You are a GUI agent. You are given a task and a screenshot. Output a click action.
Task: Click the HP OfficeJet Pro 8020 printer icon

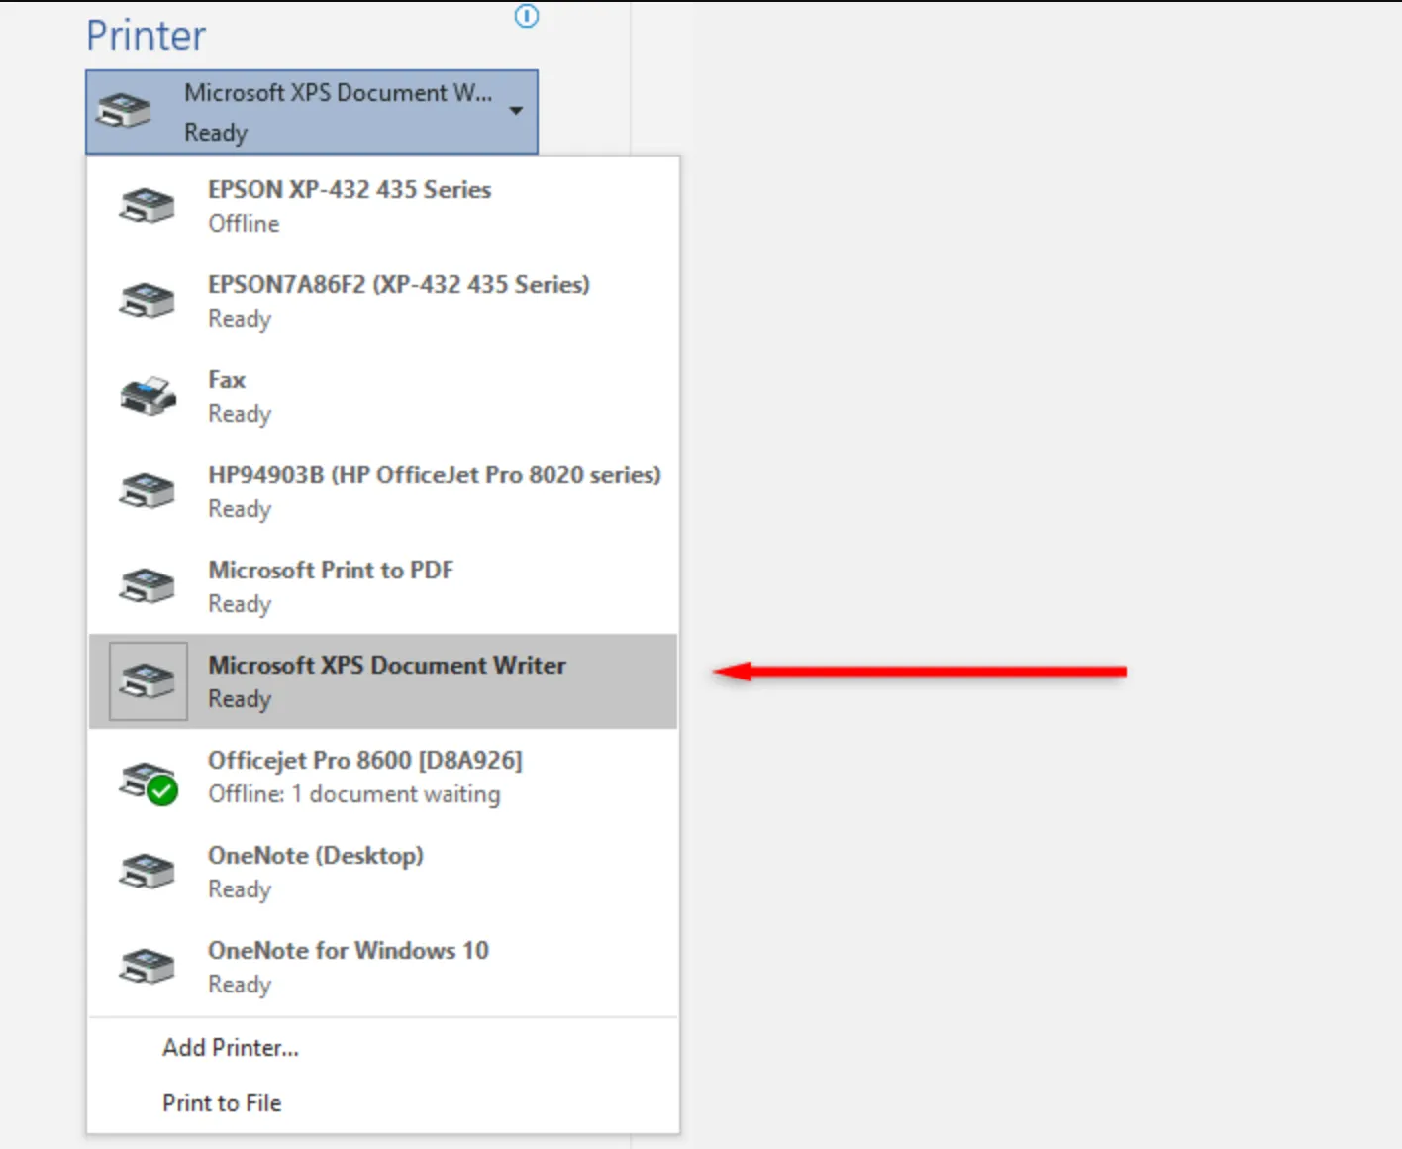pos(147,490)
